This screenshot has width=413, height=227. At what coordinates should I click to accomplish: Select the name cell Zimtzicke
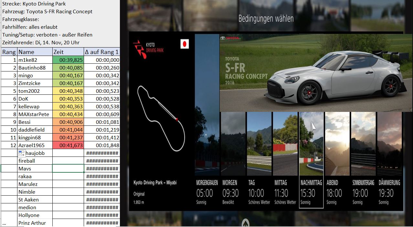pos(35,83)
